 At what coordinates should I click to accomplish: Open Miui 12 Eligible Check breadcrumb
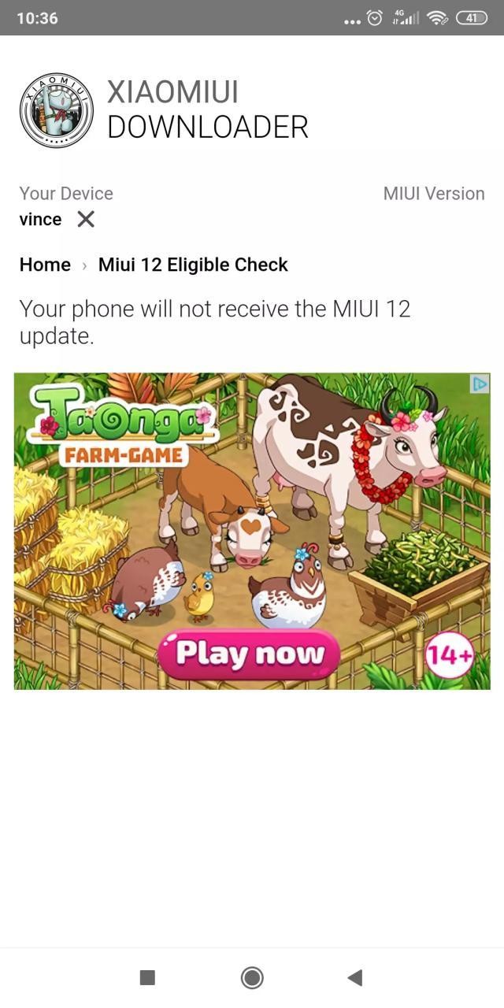[x=193, y=265]
